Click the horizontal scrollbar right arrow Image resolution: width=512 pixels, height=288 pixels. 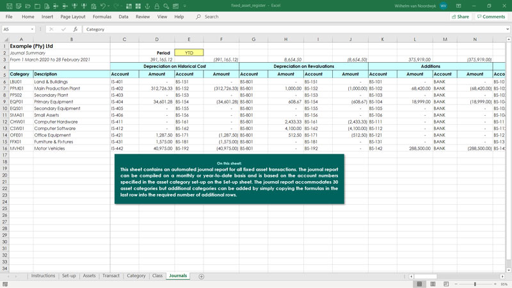coord(502,276)
